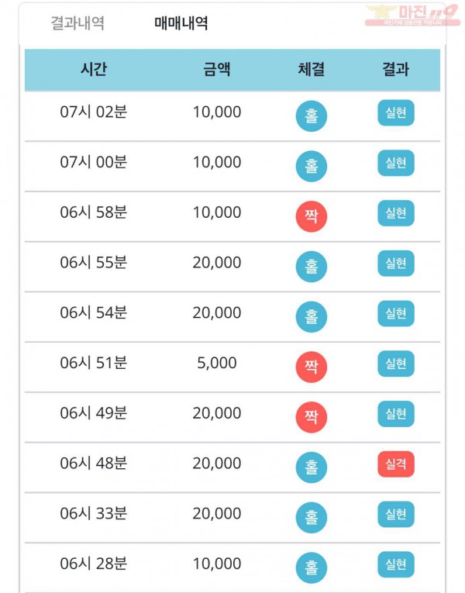Image resolution: width=465 pixels, height=593 pixels.
Task: Click the red 짝 badge at 06시 58분
Action: (311, 216)
